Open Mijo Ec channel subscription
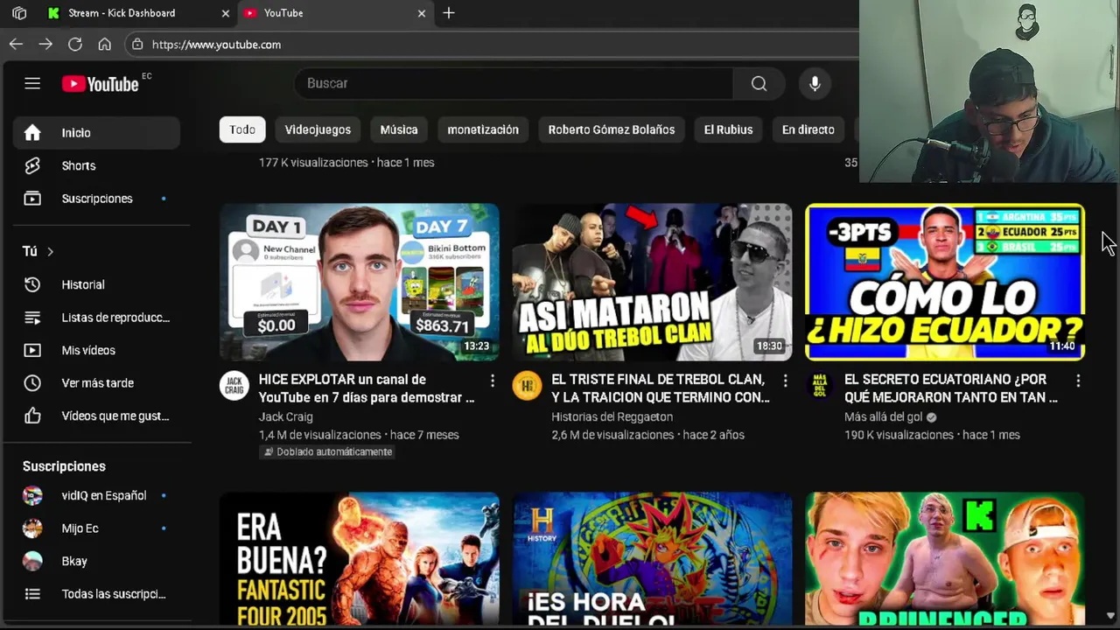The image size is (1120, 630). pyautogui.click(x=96, y=528)
